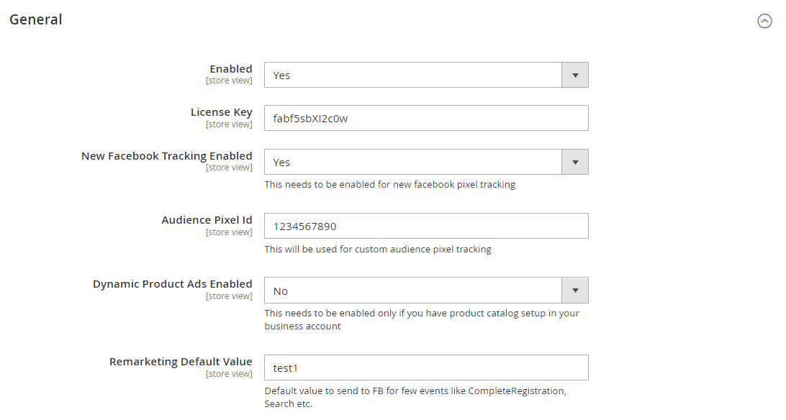Image resolution: width=786 pixels, height=420 pixels.
Task: Select the Remarketing Default Value input
Action: (426, 367)
